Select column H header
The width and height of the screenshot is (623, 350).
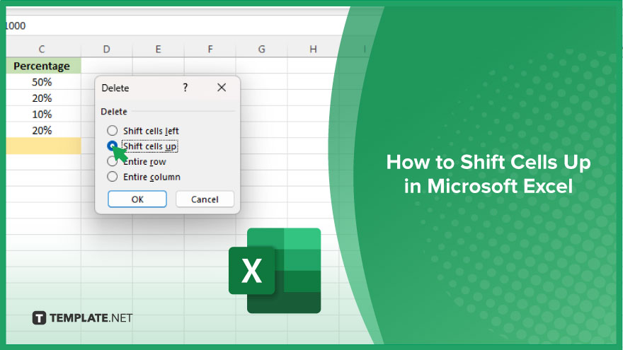pyautogui.click(x=313, y=49)
